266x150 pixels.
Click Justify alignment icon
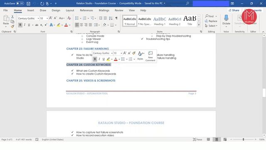[x=91, y=25]
